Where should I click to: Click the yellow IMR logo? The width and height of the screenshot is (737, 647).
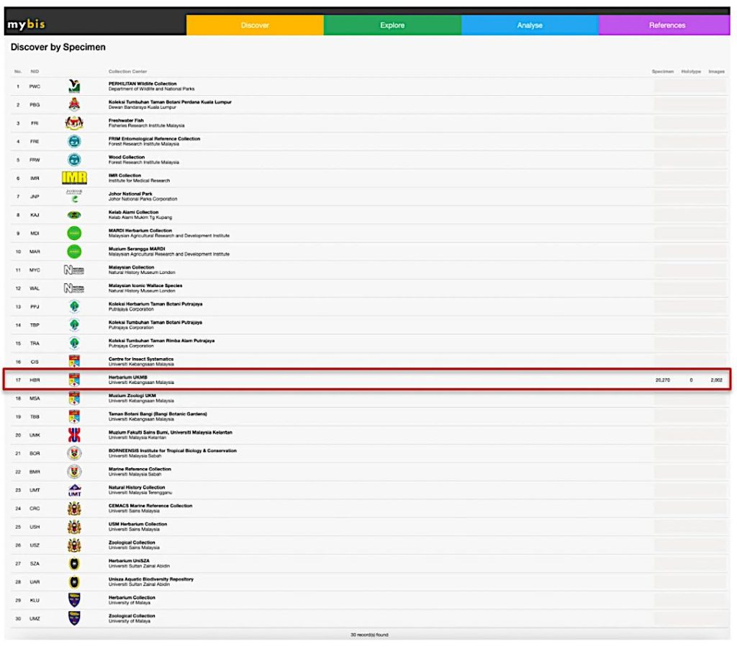[74, 178]
